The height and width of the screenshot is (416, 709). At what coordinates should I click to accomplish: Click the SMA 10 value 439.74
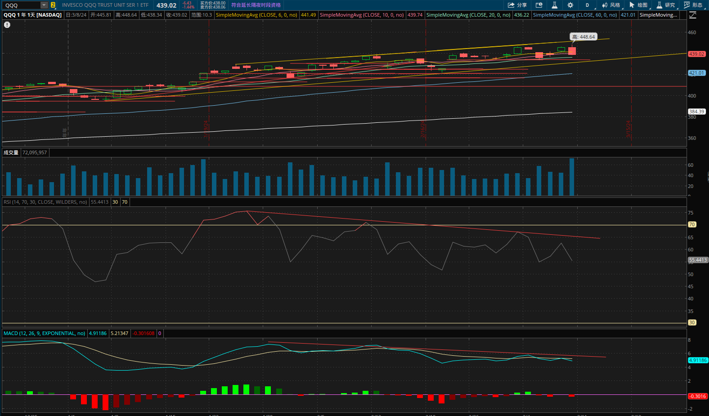click(x=415, y=15)
